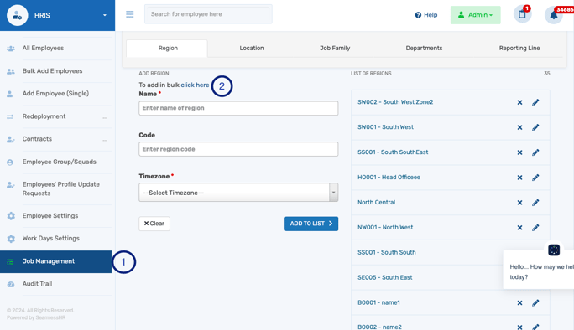Open the clipboard tasks icon
Screen dimensions: 574x330
pos(522,14)
